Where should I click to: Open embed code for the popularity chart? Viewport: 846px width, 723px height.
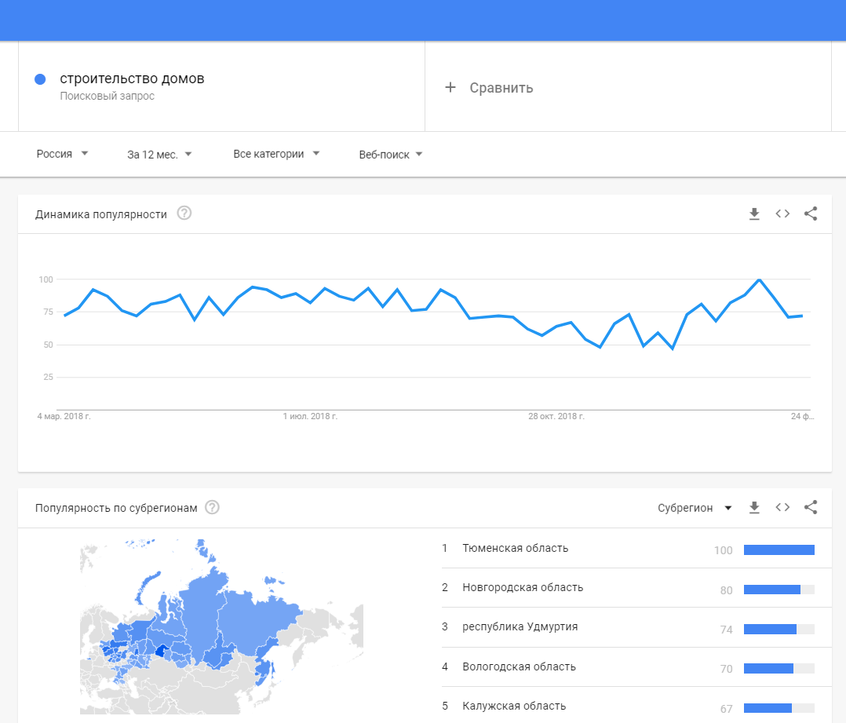782,213
